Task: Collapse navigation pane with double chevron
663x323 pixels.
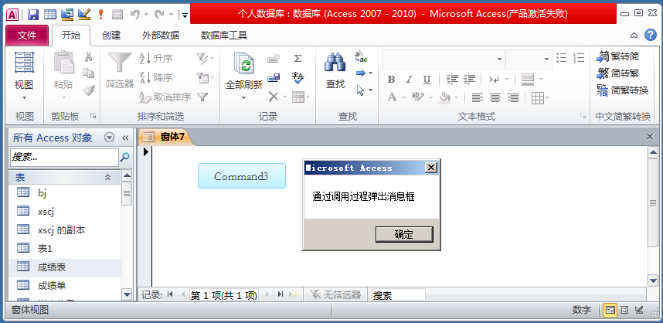Action: (125, 138)
